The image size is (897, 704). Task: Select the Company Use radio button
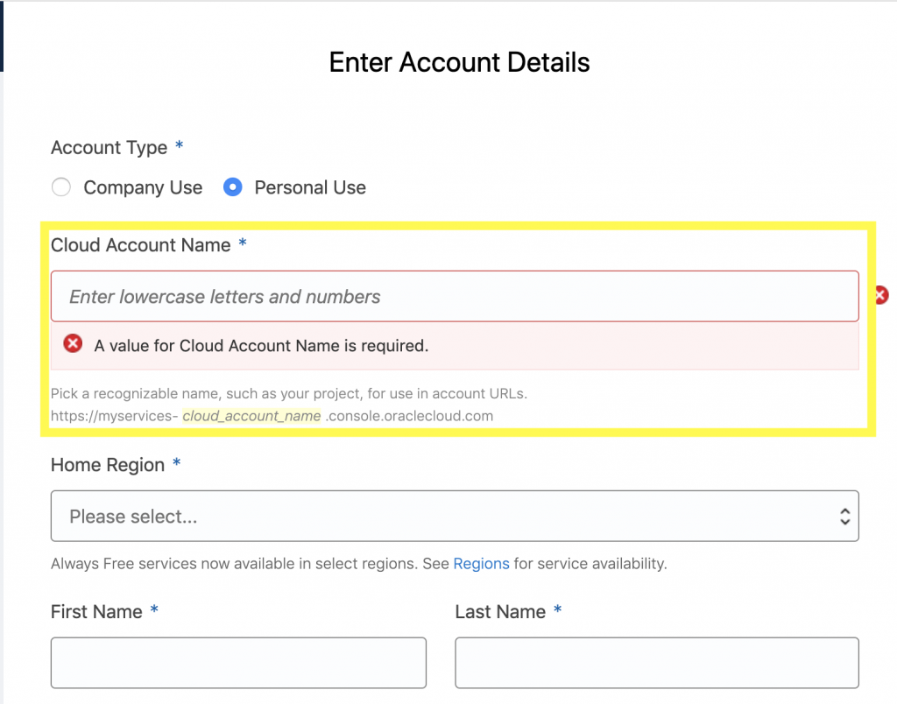pos(61,187)
